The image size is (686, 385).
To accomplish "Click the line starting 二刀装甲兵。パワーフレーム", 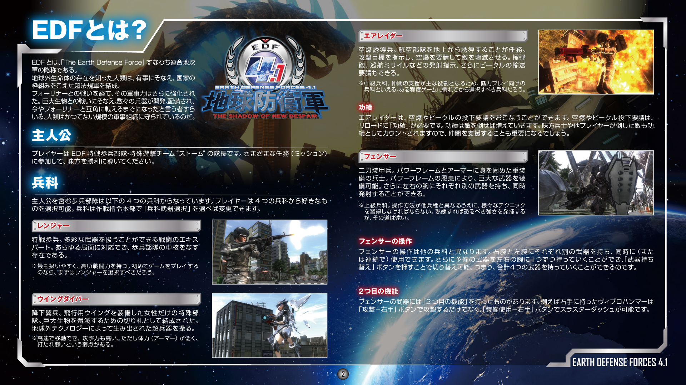I will click(x=442, y=171).
